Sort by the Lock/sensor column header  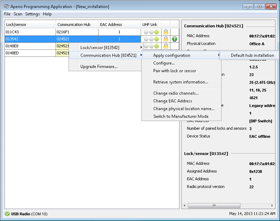click(x=30, y=25)
